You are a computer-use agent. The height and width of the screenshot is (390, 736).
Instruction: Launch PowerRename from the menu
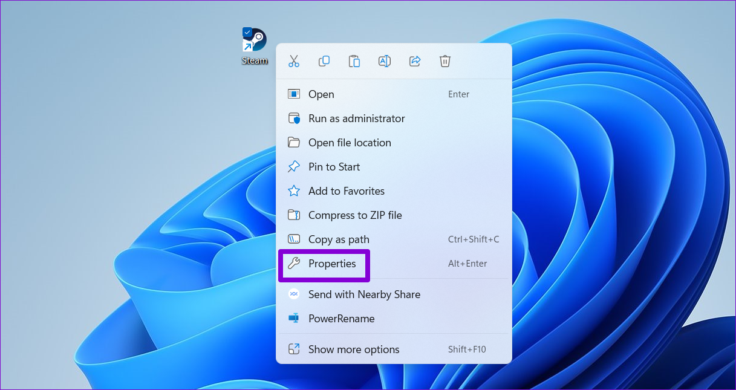[342, 319]
